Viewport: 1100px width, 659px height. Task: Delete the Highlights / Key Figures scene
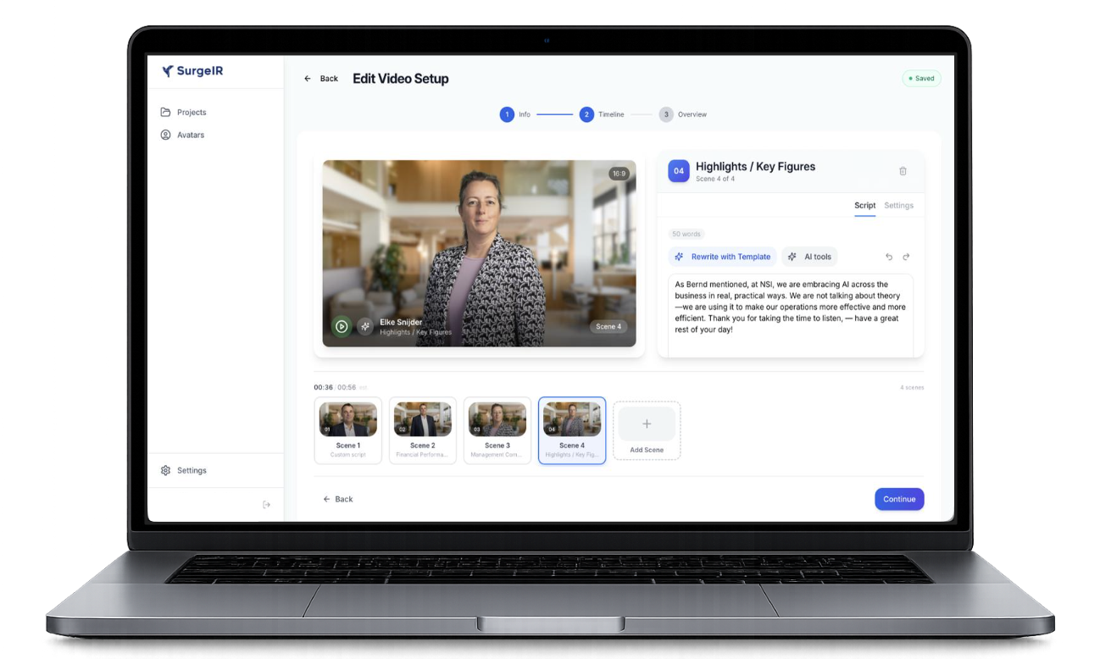[903, 170]
